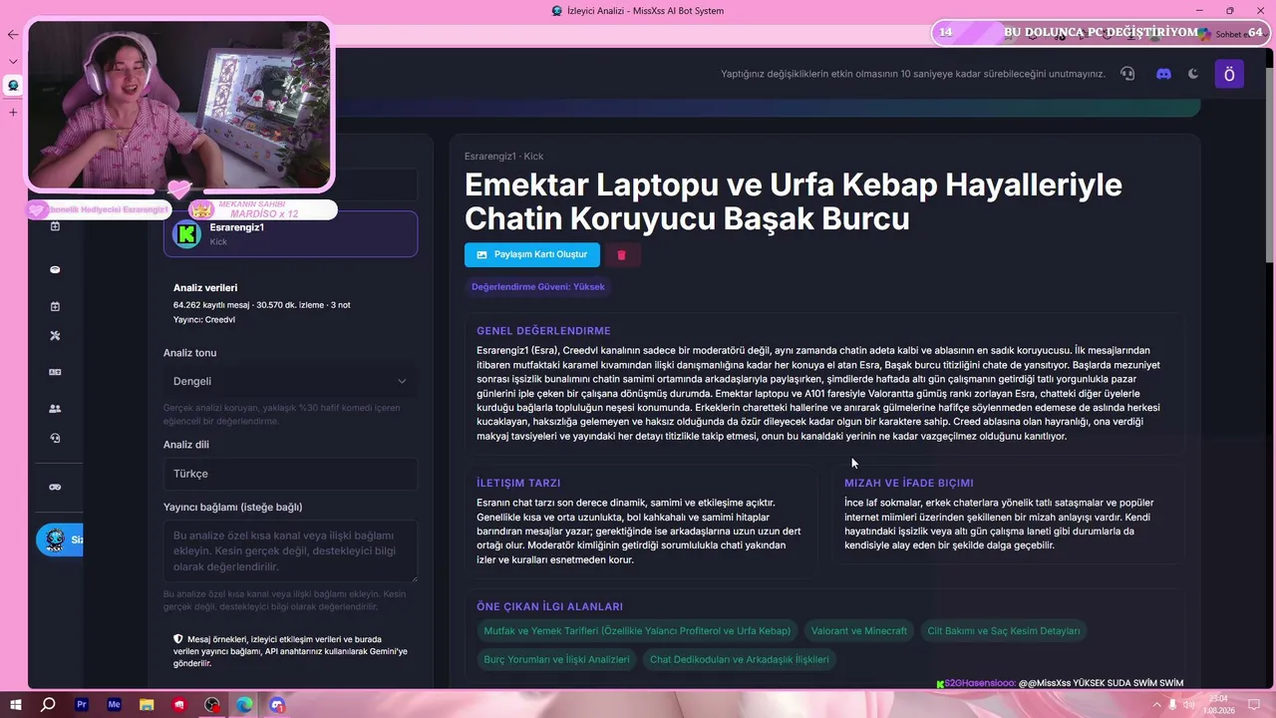The width and height of the screenshot is (1276, 718).
Task: Click the Analiz verileri label
Action: tap(205, 288)
